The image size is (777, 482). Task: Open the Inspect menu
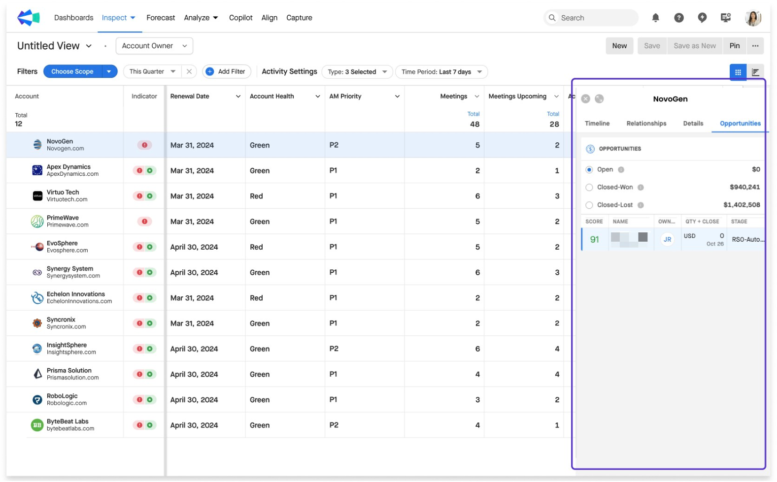118,18
